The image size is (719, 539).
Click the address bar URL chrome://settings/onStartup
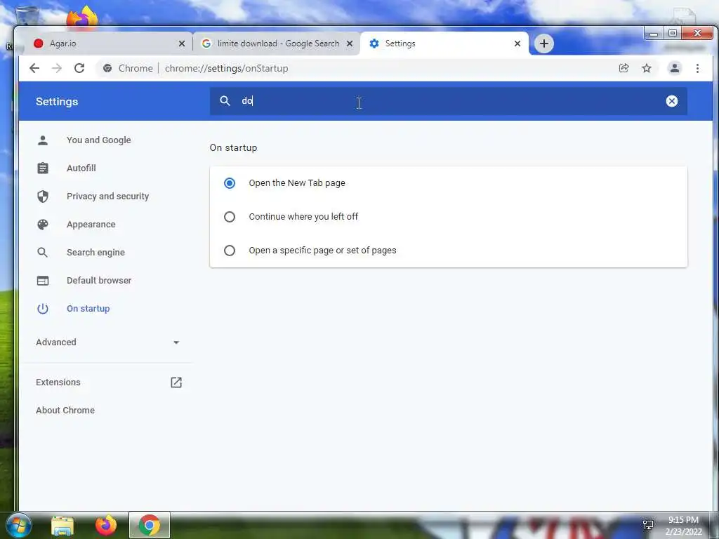[x=227, y=68]
